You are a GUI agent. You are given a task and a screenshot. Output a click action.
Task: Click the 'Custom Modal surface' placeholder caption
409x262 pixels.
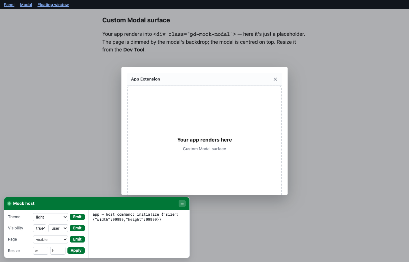coord(204,149)
